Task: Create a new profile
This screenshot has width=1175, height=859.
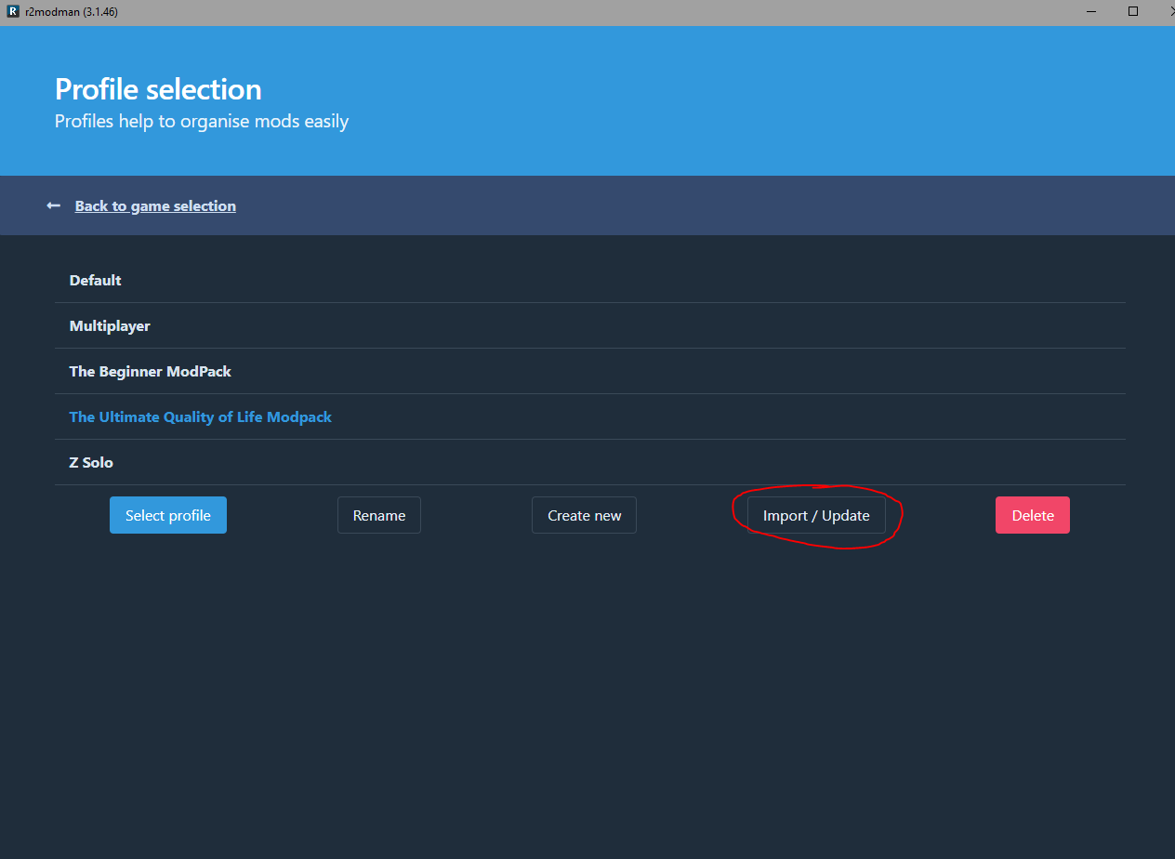Action: coord(585,515)
